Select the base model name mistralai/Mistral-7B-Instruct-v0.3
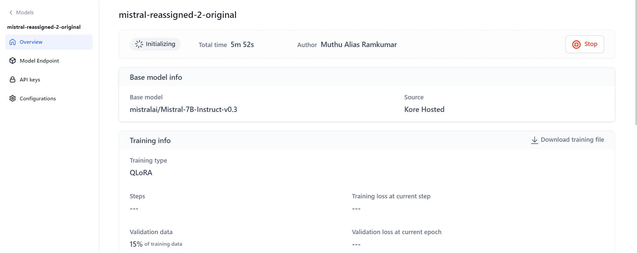The height and width of the screenshot is (253, 637). tap(184, 109)
